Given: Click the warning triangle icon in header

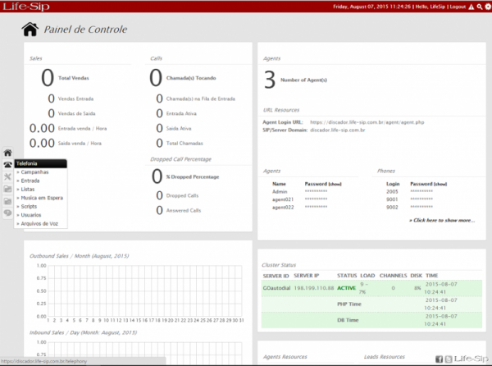Looking at the screenshot, I should [471, 7].
